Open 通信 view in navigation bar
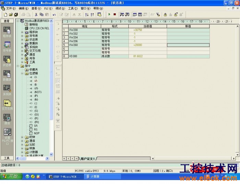Image resolution: width=240 pixels, height=184 pixels. click(x=7, y=119)
